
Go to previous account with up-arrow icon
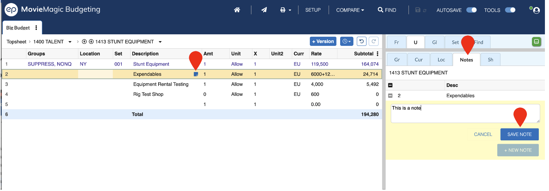(84, 42)
